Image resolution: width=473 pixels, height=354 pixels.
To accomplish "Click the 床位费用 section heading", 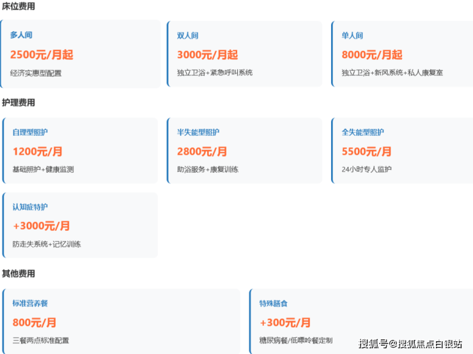I will pyautogui.click(x=19, y=6).
